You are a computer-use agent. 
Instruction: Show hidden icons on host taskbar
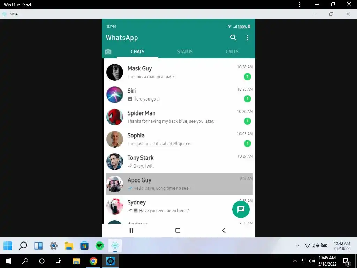coord(295,261)
